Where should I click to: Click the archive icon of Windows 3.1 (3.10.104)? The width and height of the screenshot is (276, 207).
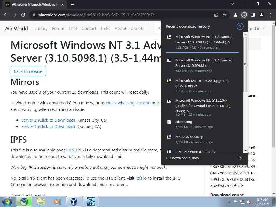pos(169,101)
